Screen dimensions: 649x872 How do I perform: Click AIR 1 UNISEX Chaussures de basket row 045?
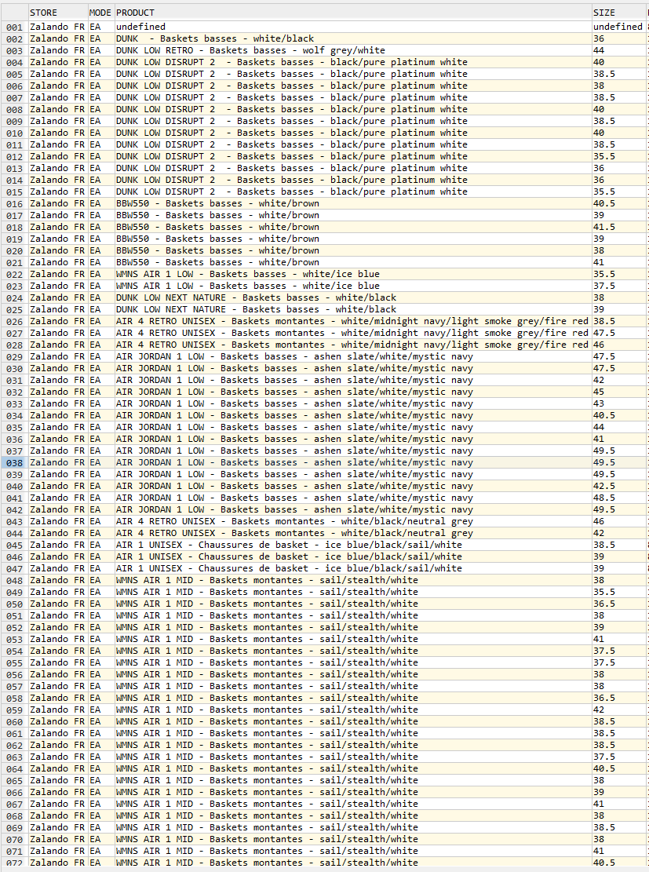pyautogui.click(x=352, y=545)
